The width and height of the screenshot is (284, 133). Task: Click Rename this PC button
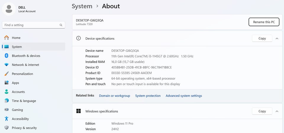(264, 22)
